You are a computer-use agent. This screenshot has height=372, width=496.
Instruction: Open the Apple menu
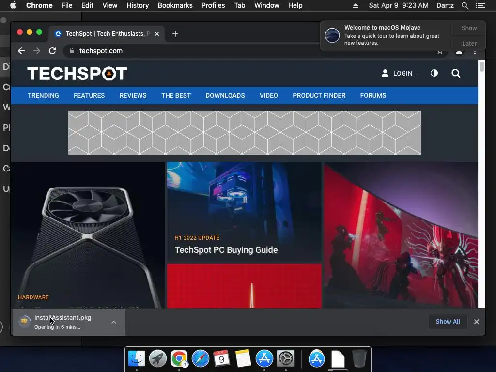point(13,5)
